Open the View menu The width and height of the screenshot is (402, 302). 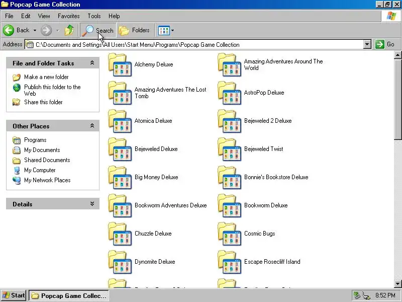click(x=44, y=16)
